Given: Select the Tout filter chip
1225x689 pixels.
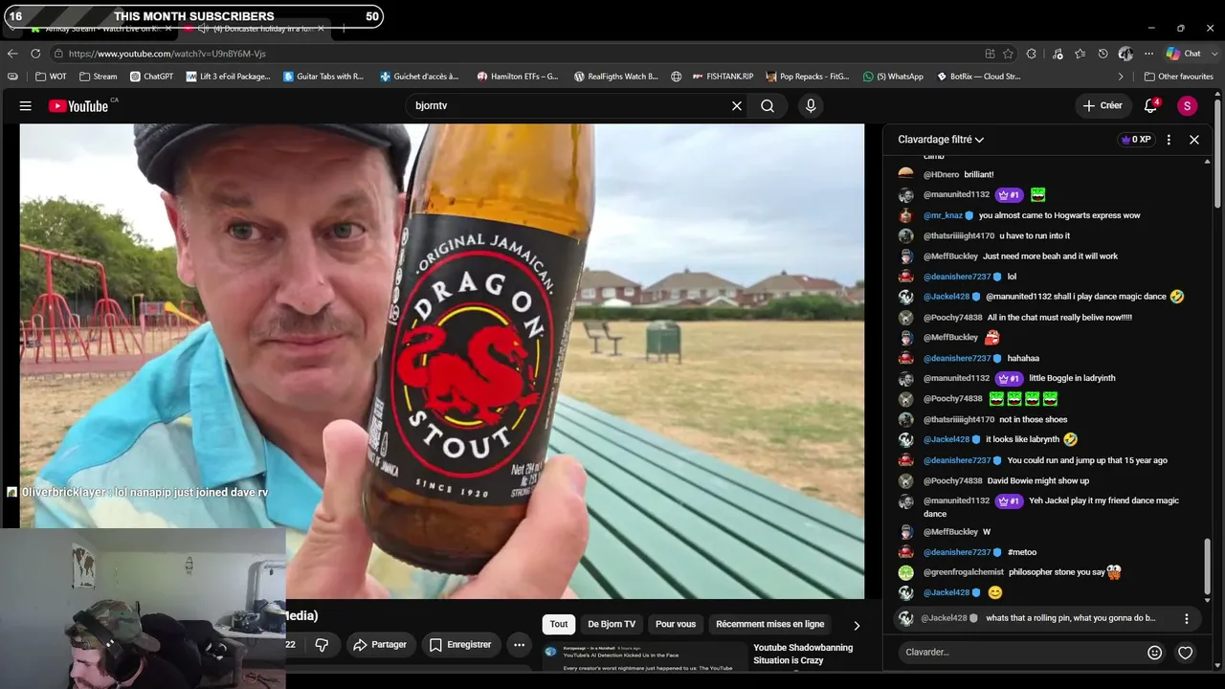Looking at the screenshot, I should (x=559, y=625).
